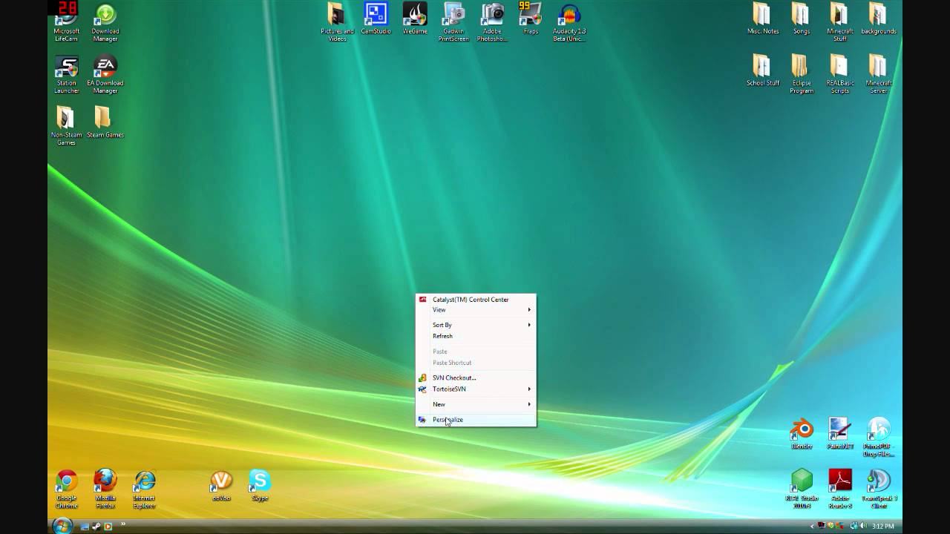The height and width of the screenshot is (534, 950).
Task: Select the Adobe Photoshop shortcut
Action: tap(492, 22)
